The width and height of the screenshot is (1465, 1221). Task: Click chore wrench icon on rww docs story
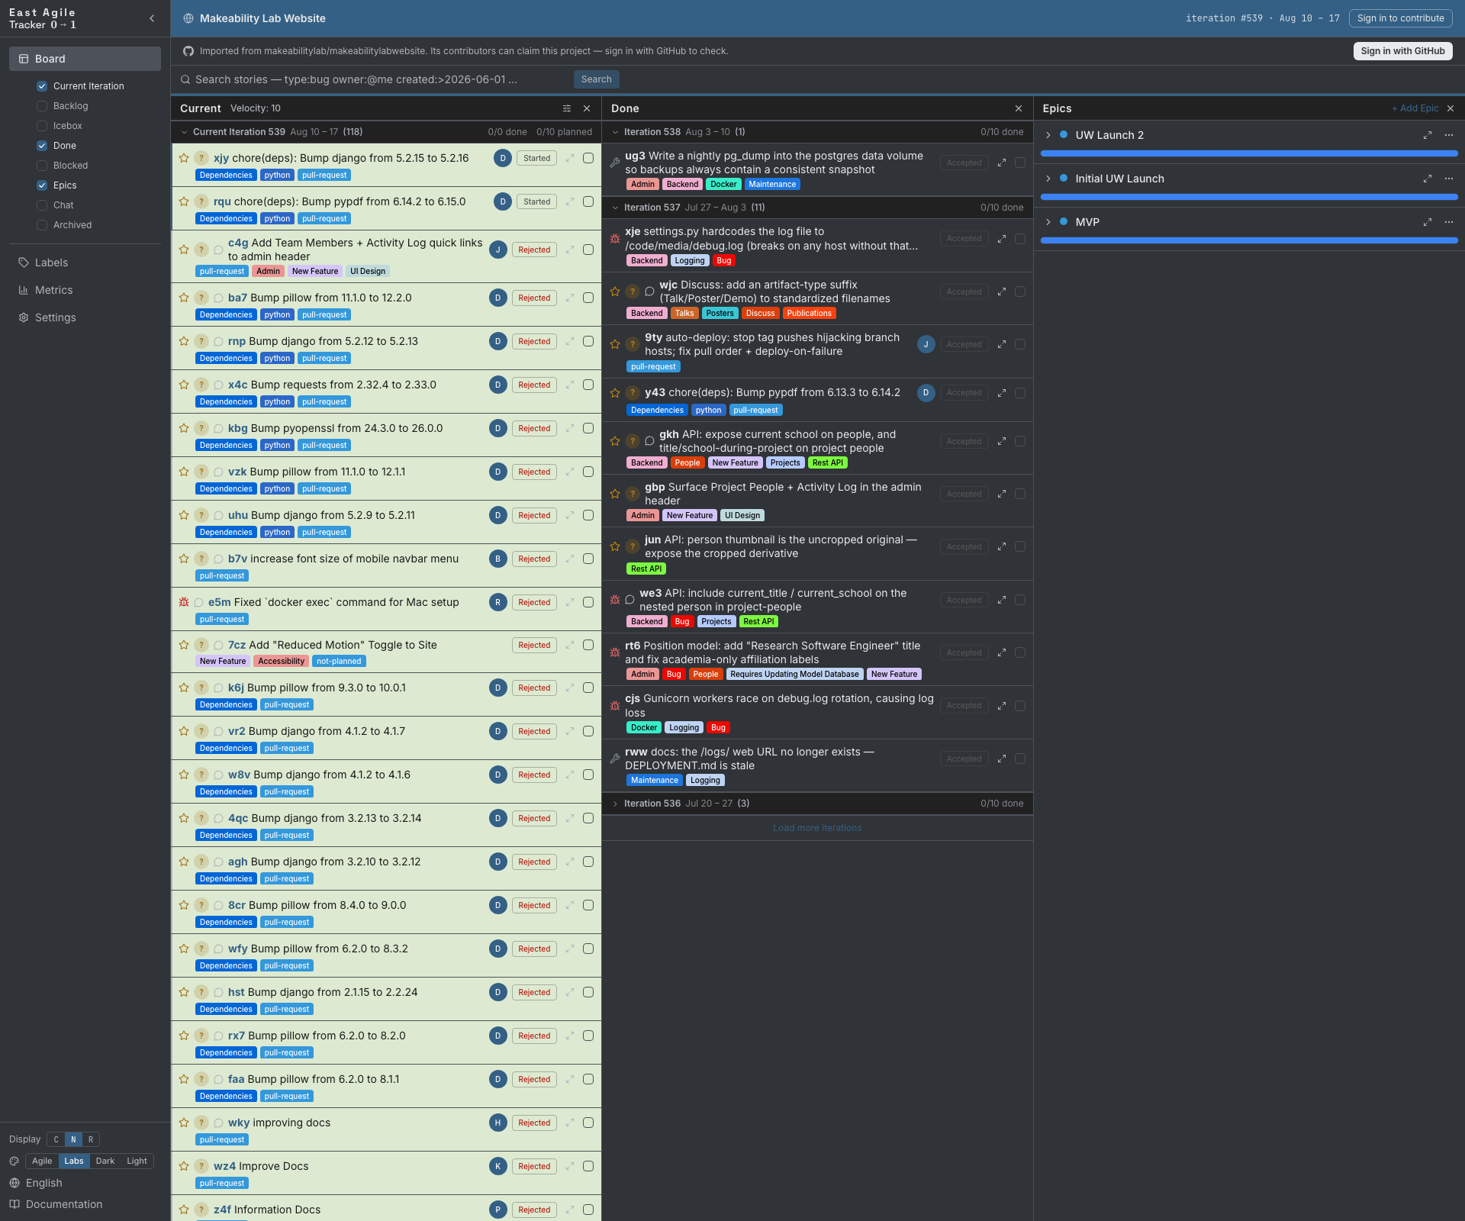[615, 759]
